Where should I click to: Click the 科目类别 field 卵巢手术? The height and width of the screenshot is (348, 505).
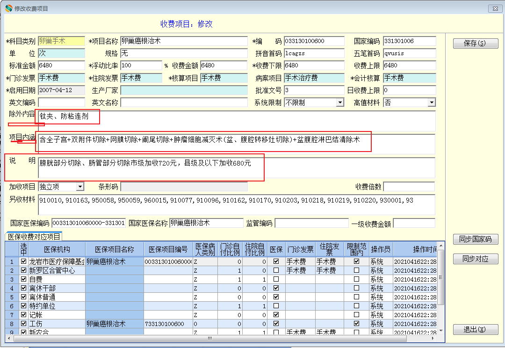coord(62,41)
